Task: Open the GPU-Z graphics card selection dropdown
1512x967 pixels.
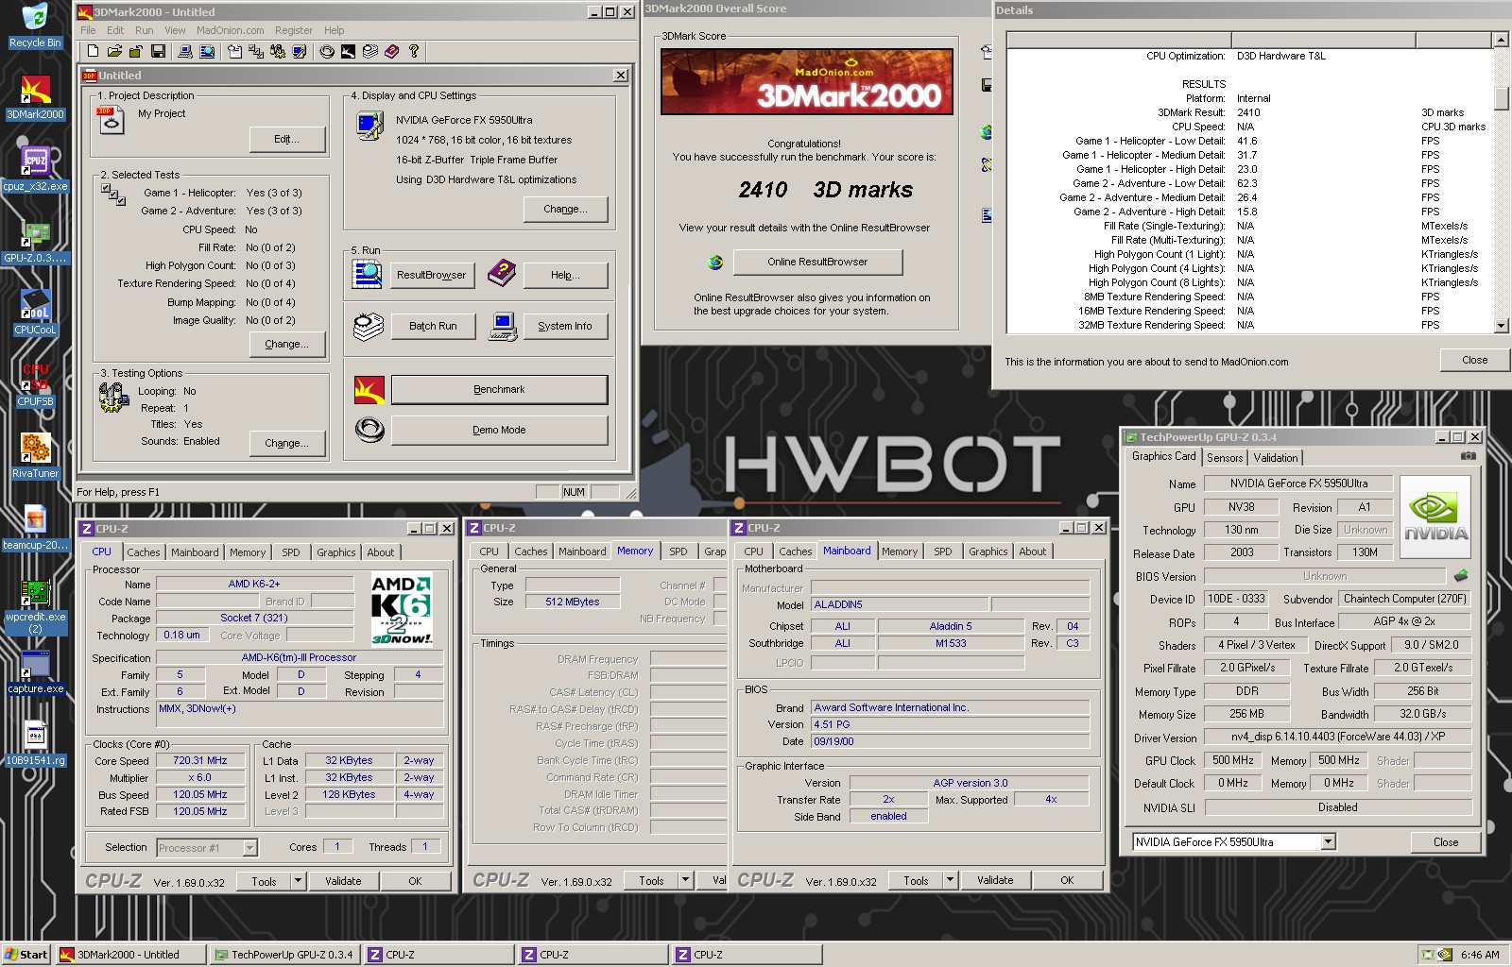Action: [x=1328, y=841]
